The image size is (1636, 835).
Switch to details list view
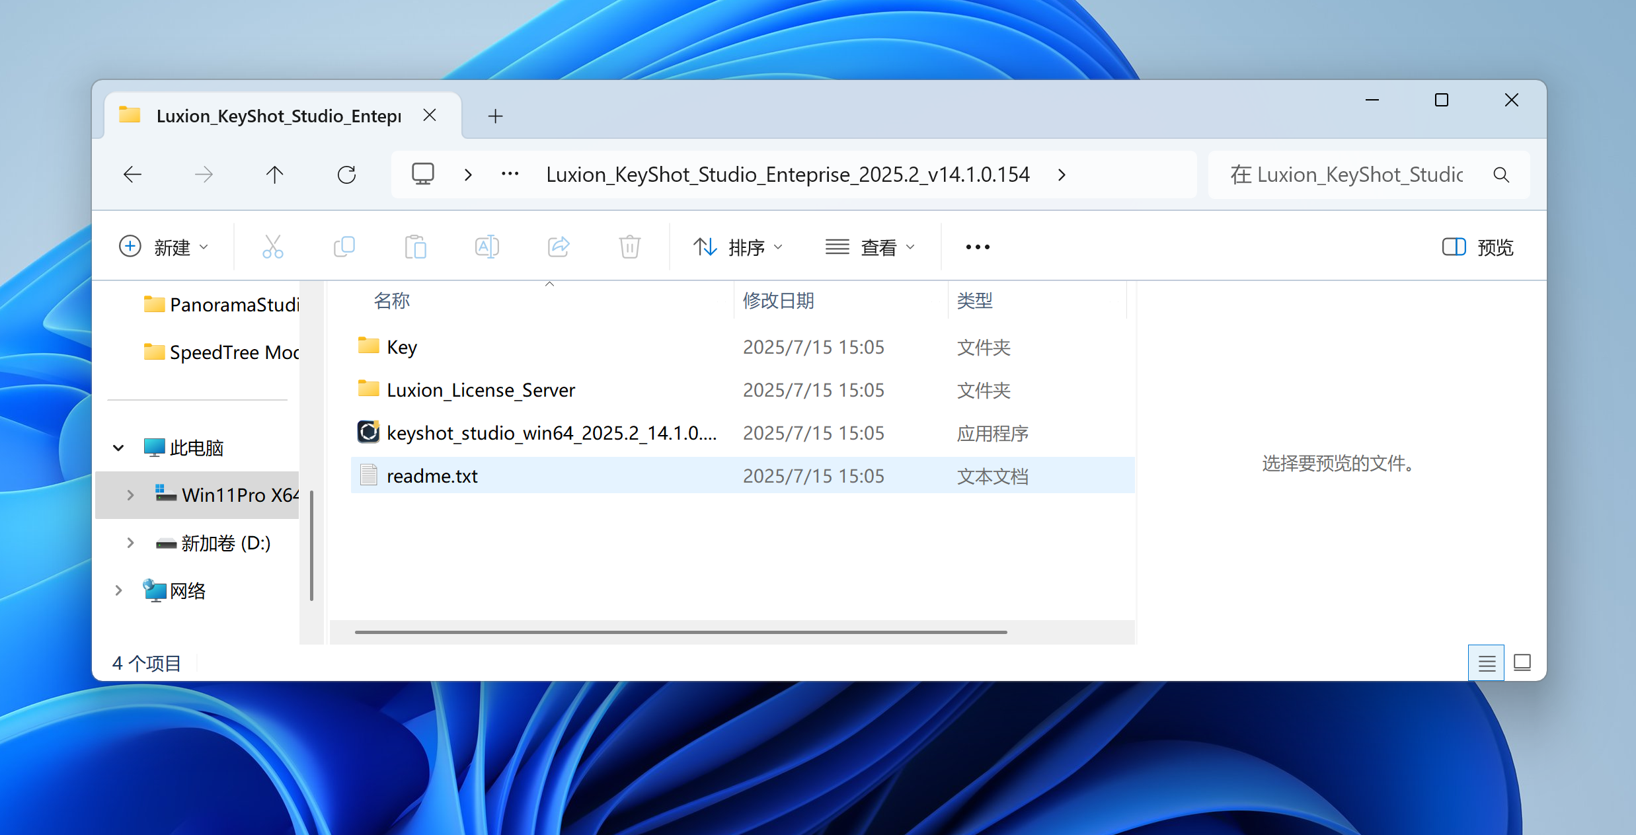1486,662
